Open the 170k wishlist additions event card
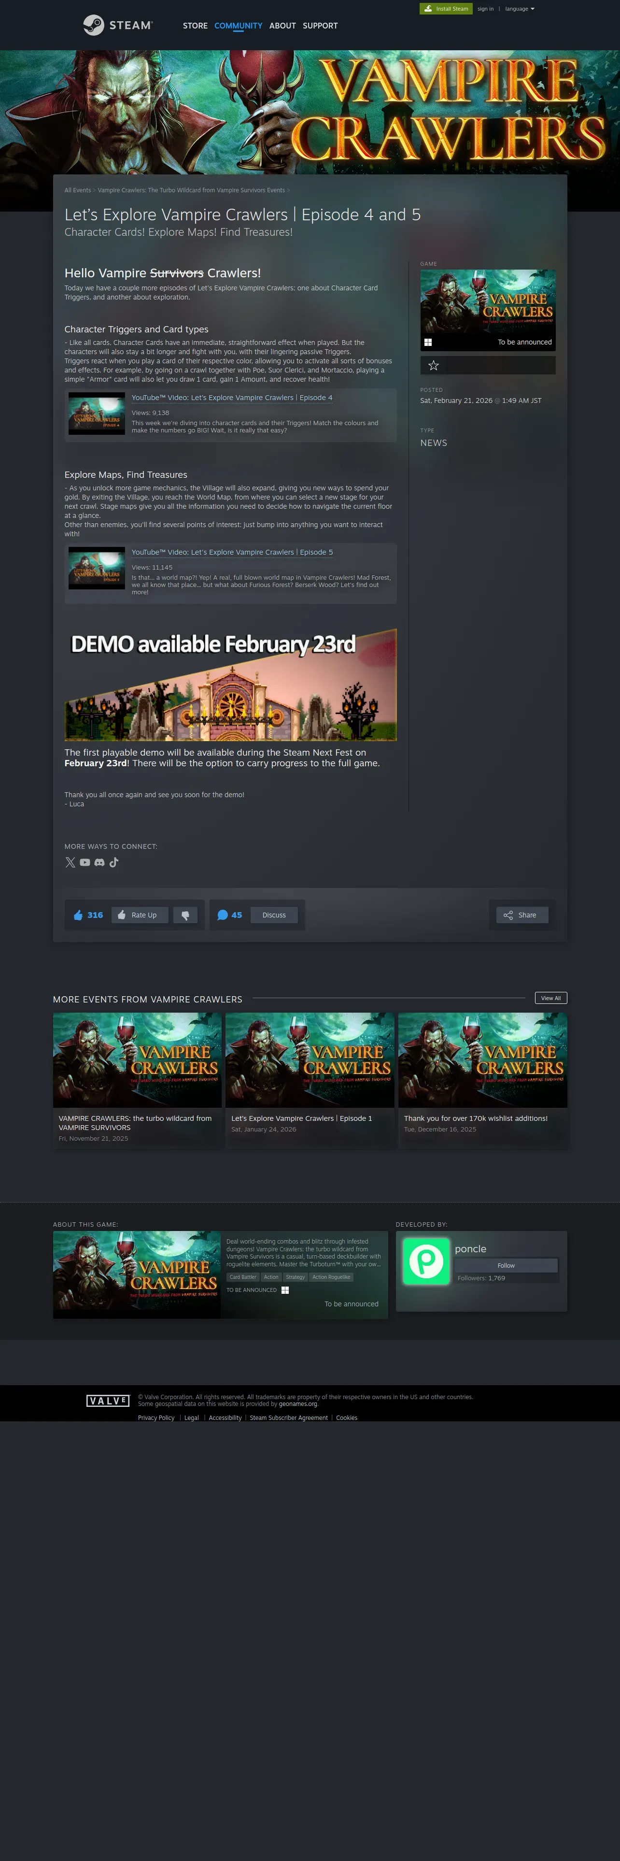The width and height of the screenshot is (620, 1861). coord(483,1080)
